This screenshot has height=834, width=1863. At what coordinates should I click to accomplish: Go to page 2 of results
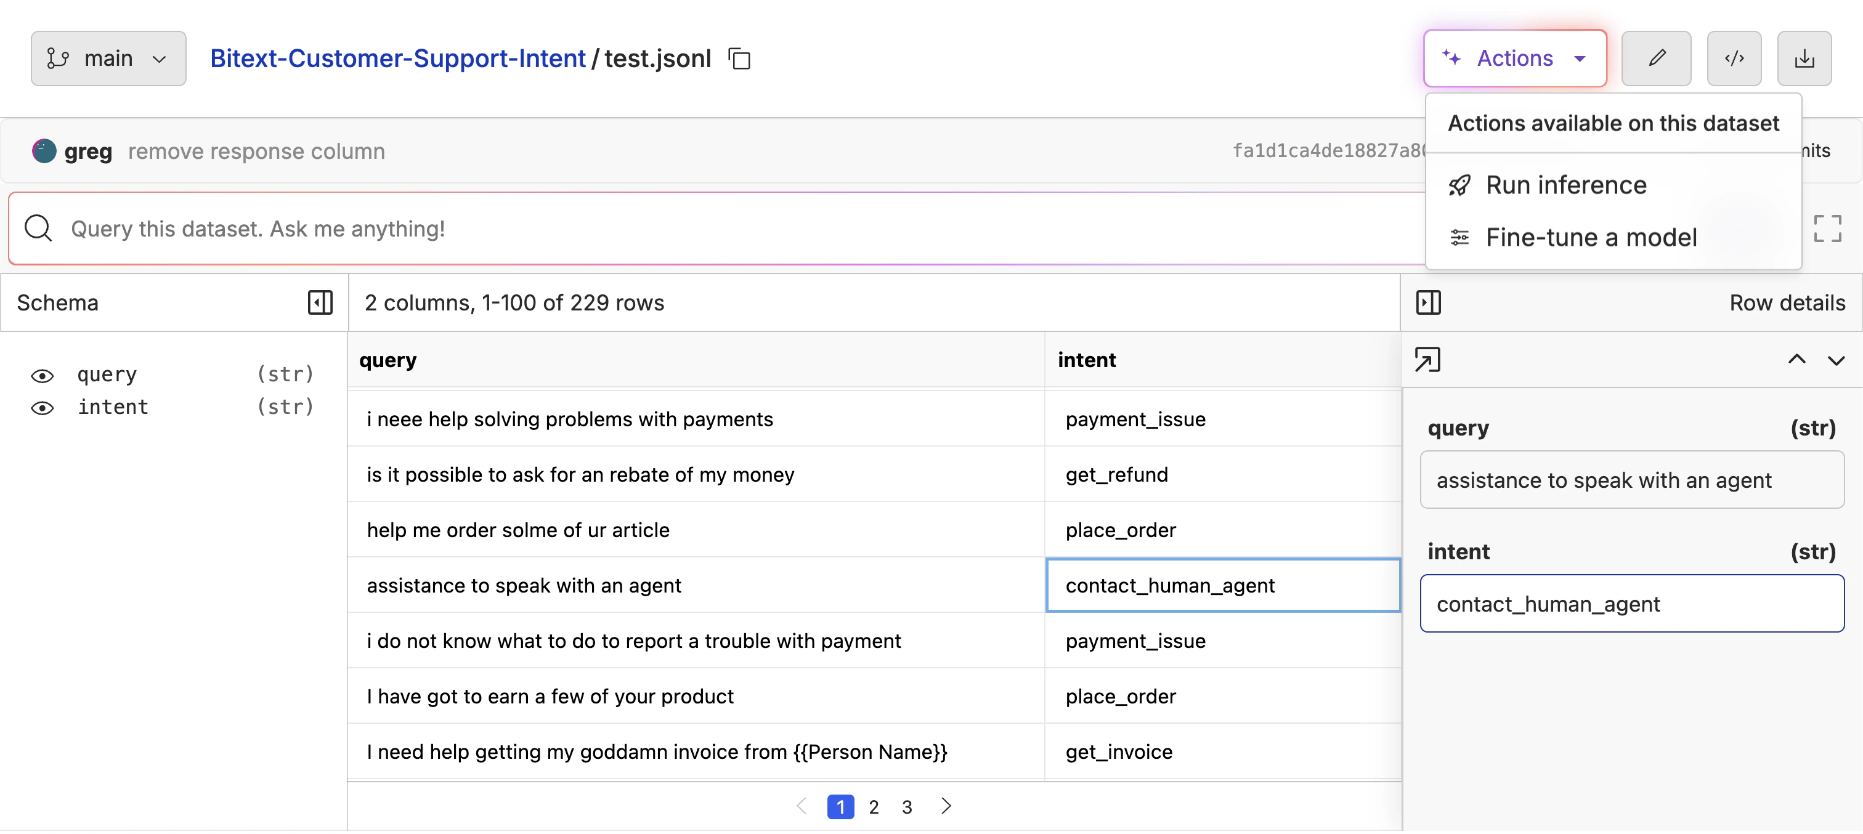point(874,806)
